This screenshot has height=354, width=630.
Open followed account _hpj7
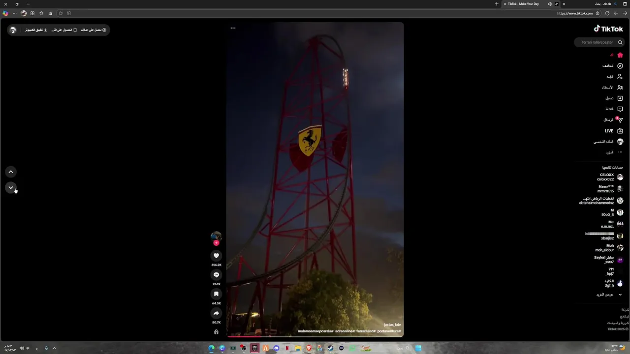point(614,271)
